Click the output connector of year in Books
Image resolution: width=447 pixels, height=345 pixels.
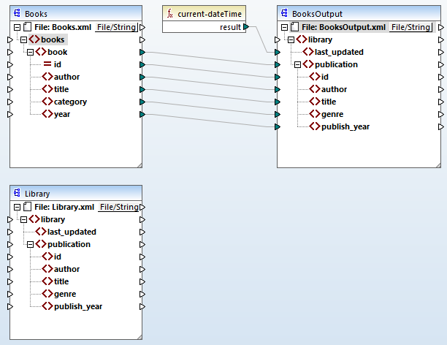[142, 114]
